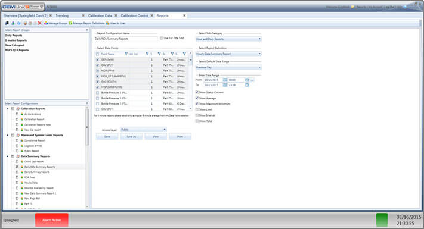
Task: Click the blue refresh icon in toolbar
Action: (x=18, y=23)
